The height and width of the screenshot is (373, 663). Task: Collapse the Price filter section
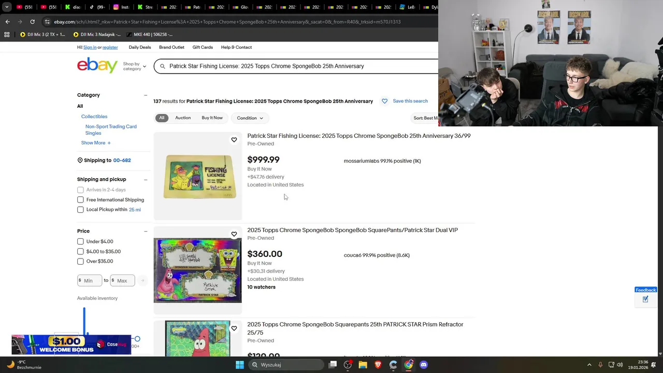click(x=146, y=231)
